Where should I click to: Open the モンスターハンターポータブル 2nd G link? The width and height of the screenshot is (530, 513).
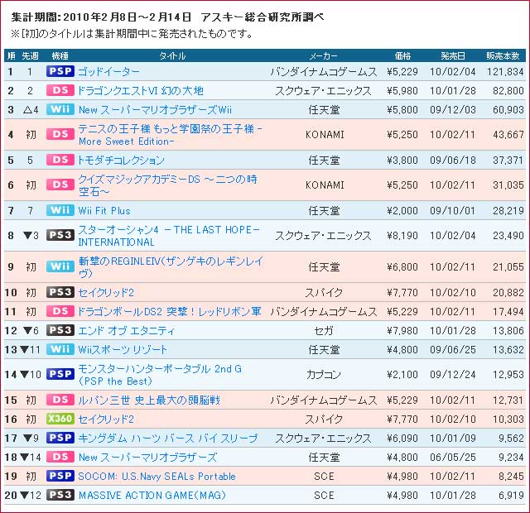coord(160,375)
